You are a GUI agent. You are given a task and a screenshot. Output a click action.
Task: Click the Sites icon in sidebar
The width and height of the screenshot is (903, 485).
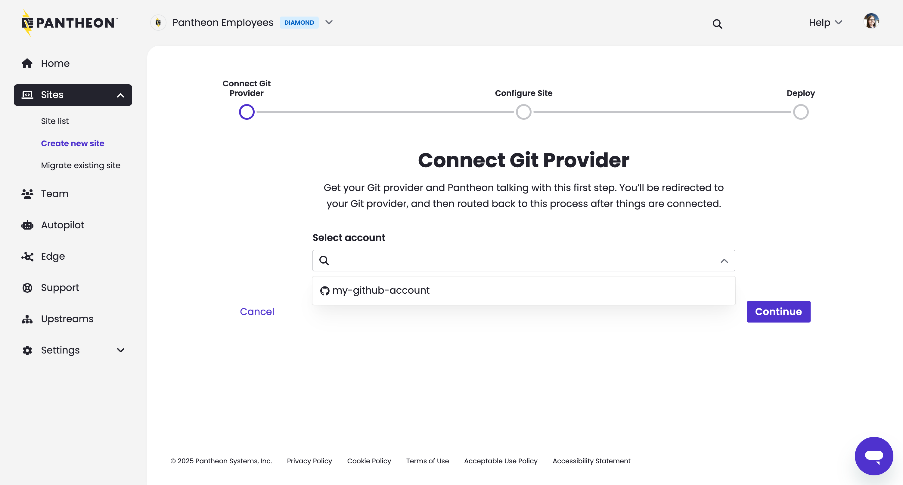pyautogui.click(x=27, y=94)
